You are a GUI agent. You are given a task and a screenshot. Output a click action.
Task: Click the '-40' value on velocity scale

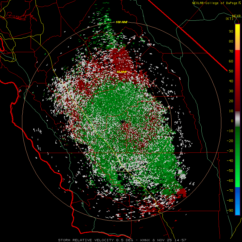230,161
